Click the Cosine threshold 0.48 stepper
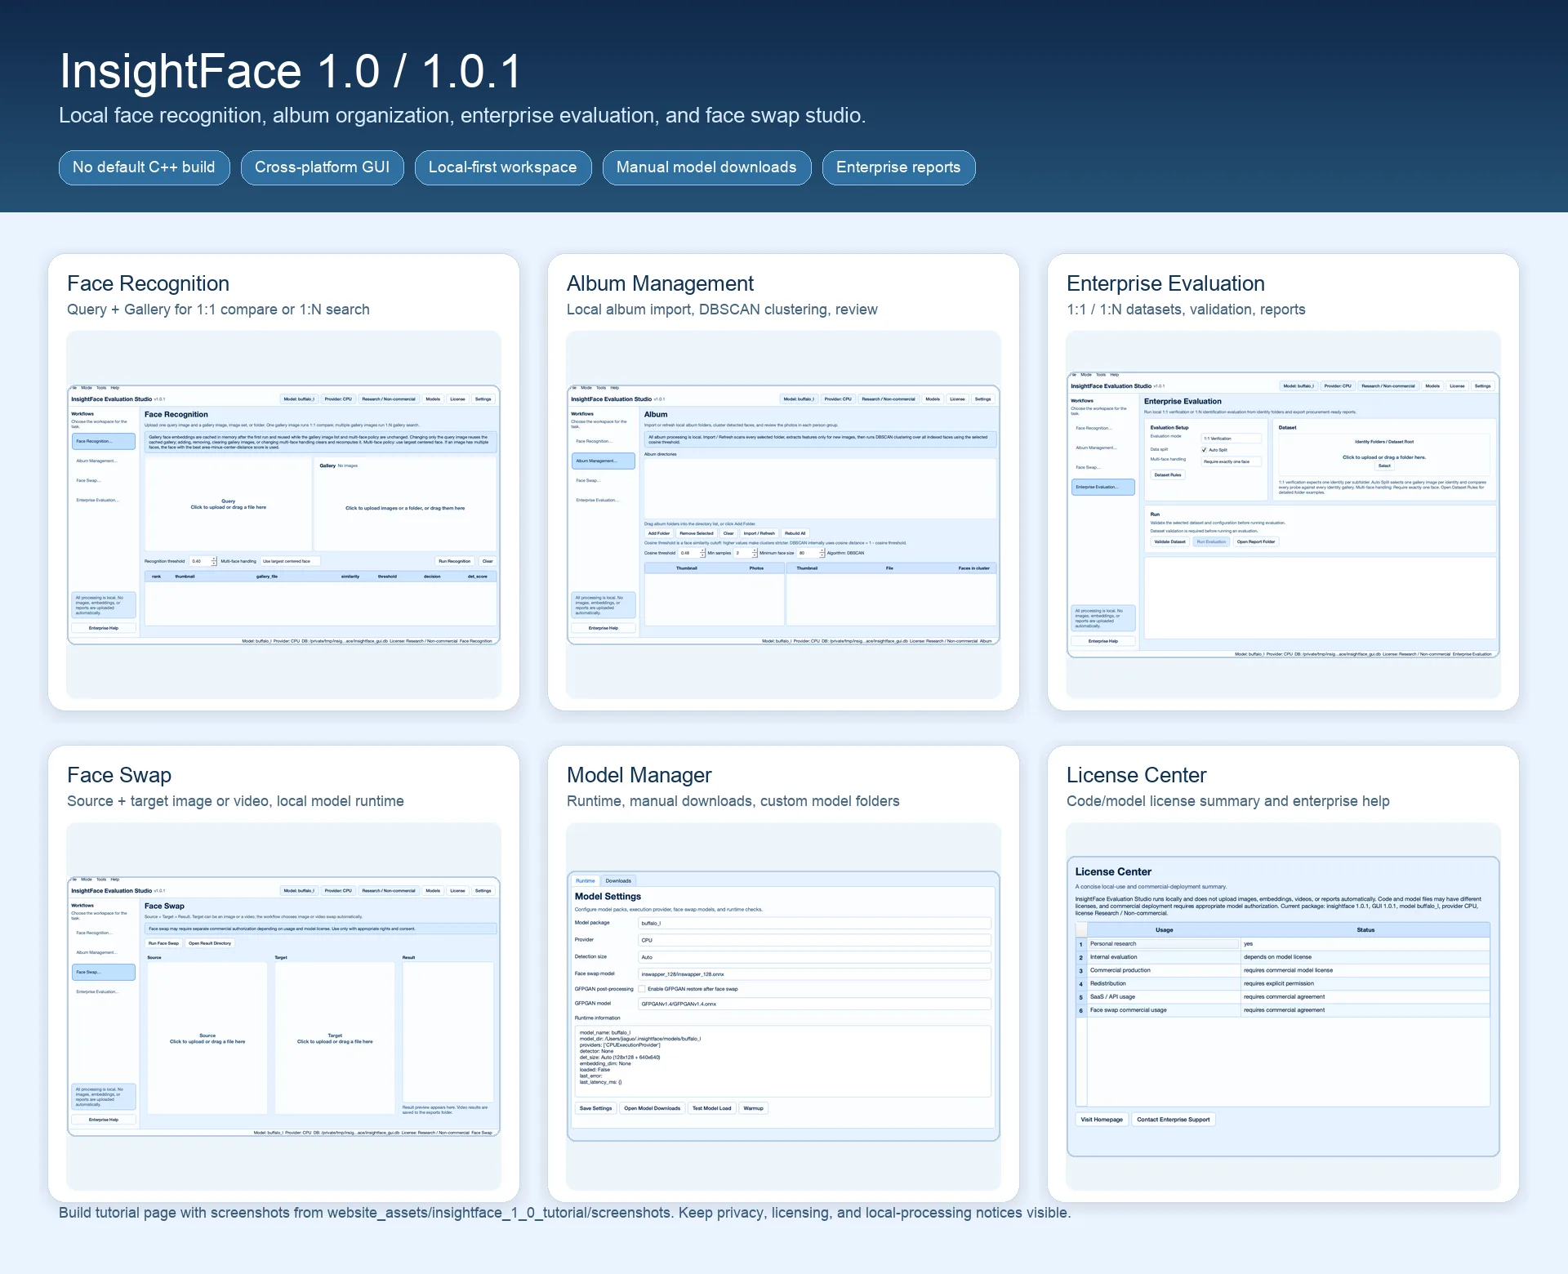 [x=692, y=553]
